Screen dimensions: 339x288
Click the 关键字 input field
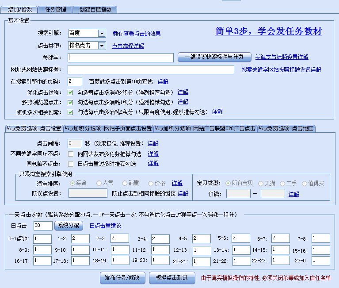pos(121,58)
